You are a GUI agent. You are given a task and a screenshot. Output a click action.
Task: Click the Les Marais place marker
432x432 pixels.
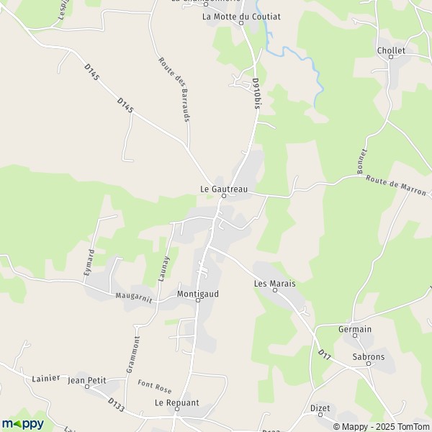coord(275,290)
